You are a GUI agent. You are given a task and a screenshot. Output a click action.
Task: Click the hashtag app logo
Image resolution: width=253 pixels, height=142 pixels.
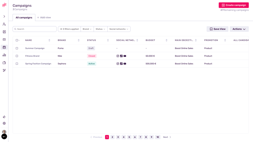(x=4, y=5)
